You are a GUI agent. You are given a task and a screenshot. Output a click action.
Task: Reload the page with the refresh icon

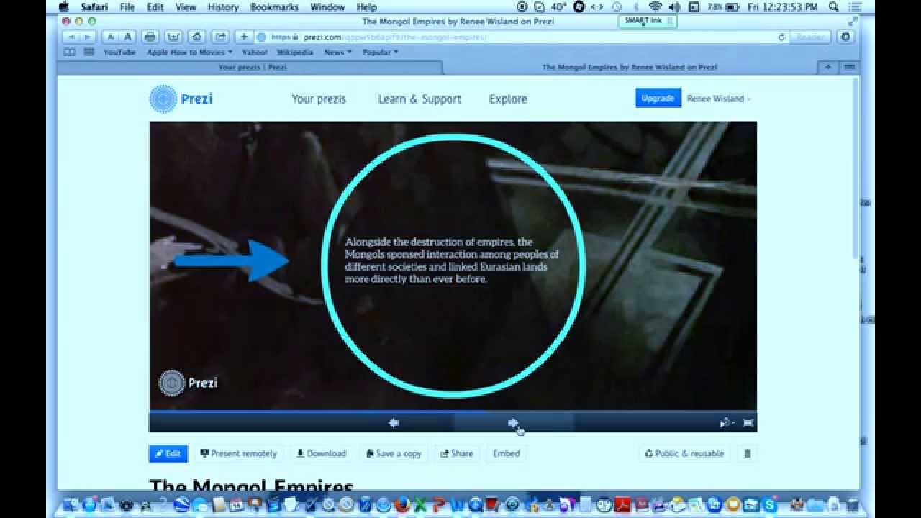(781, 37)
